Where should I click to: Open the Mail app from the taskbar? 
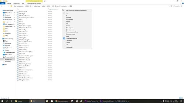click(x=52, y=101)
